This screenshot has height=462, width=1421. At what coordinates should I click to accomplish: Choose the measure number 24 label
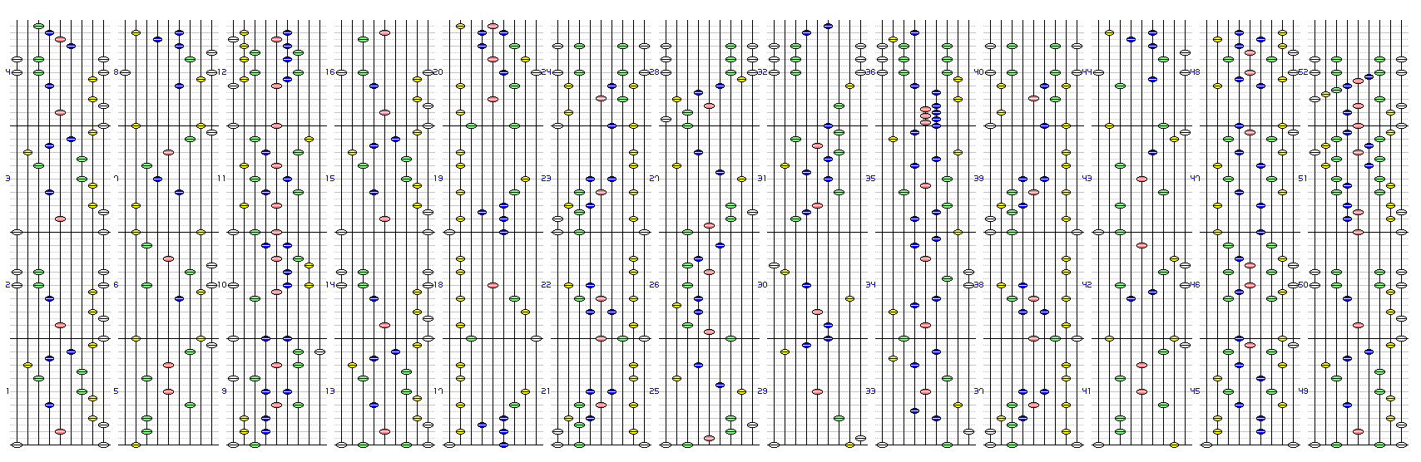click(546, 72)
